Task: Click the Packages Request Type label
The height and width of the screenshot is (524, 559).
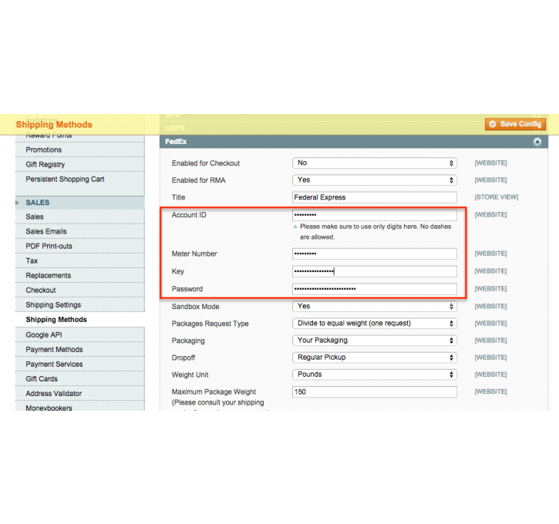Action: pos(210,324)
